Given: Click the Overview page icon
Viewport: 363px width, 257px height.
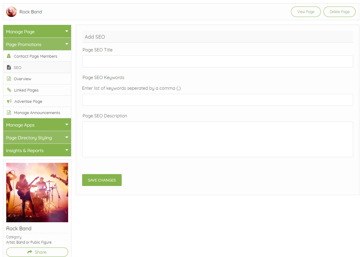Looking at the screenshot, I should pyautogui.click(x=9, y=79).
